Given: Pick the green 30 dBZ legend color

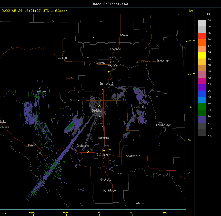Looking at the screenshot, I should pos(202,107).
